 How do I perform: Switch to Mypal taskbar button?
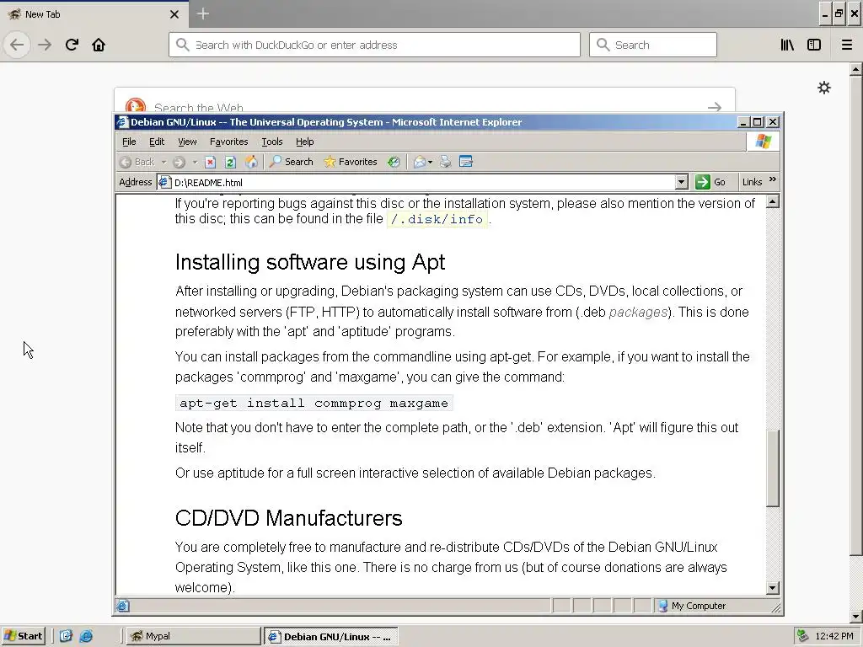click(x=193, y=636)
